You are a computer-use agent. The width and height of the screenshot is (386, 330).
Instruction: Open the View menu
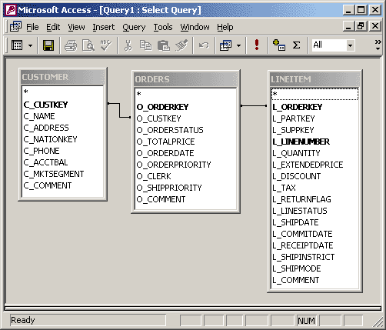coord(76,27)
